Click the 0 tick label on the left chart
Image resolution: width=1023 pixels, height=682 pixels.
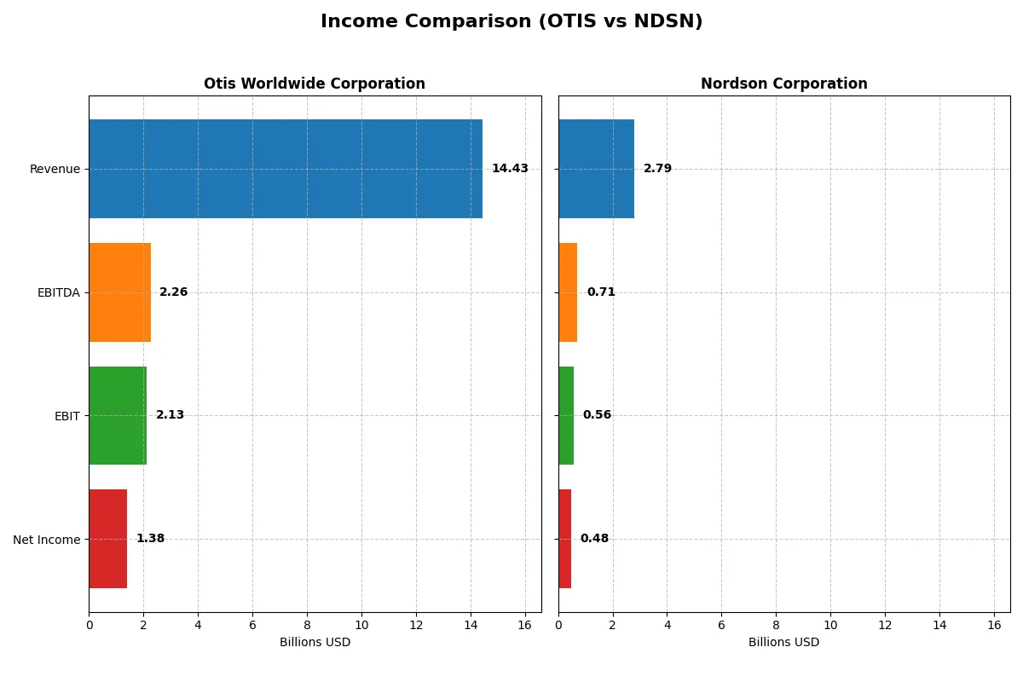point(89,624)
